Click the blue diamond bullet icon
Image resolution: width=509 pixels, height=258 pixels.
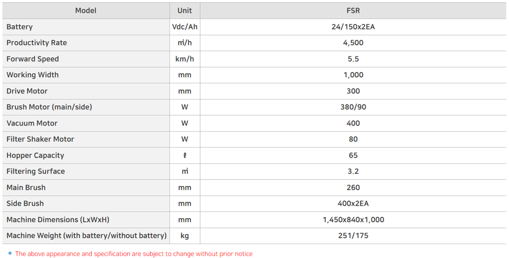pyautogui.click(x=10, y=254)
